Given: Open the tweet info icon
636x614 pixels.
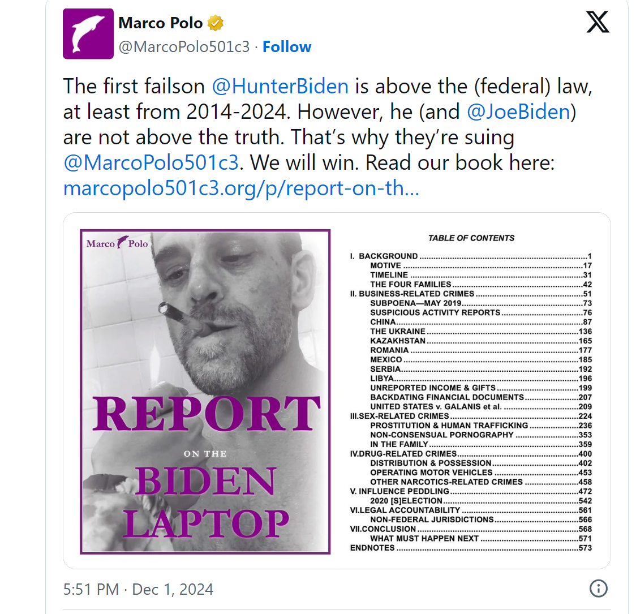Looking at the screenshot, I should 598,588.
